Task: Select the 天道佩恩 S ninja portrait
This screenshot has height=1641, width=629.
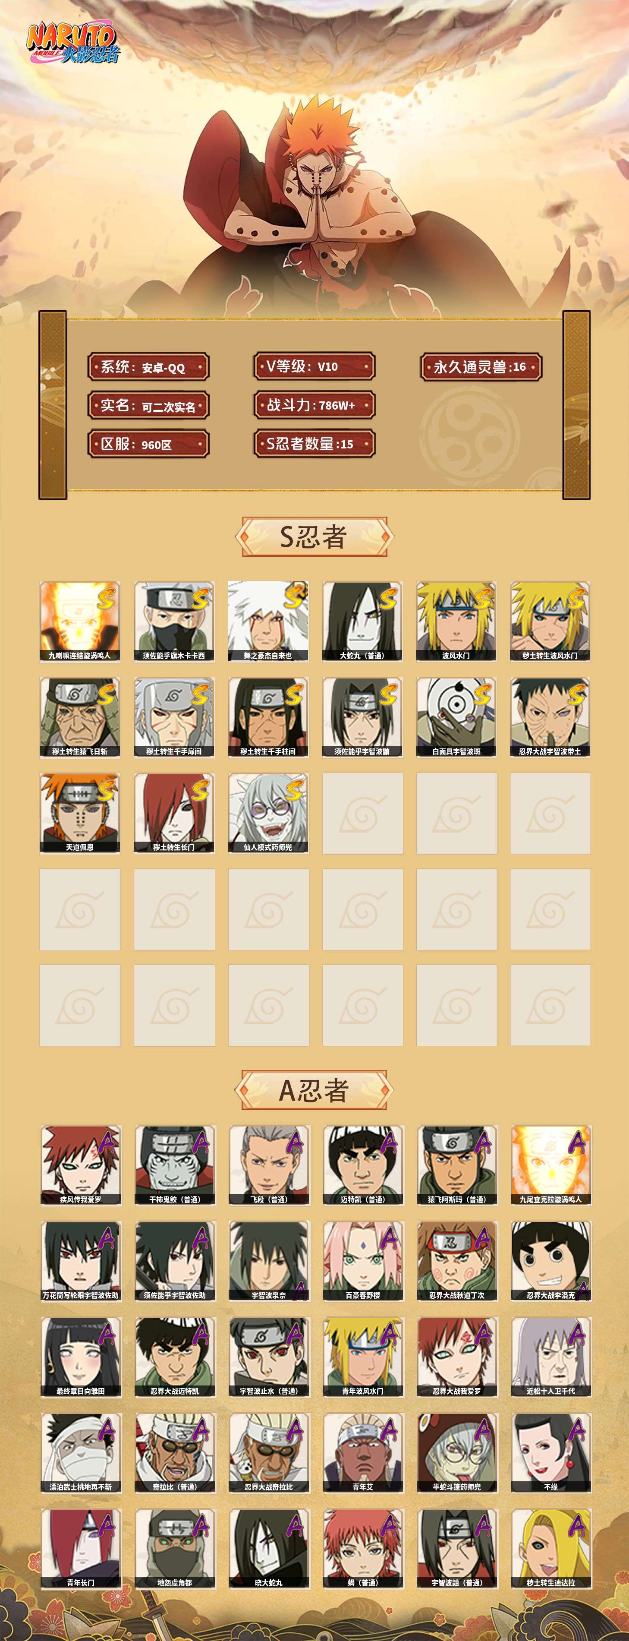Action: coord(79,813)
